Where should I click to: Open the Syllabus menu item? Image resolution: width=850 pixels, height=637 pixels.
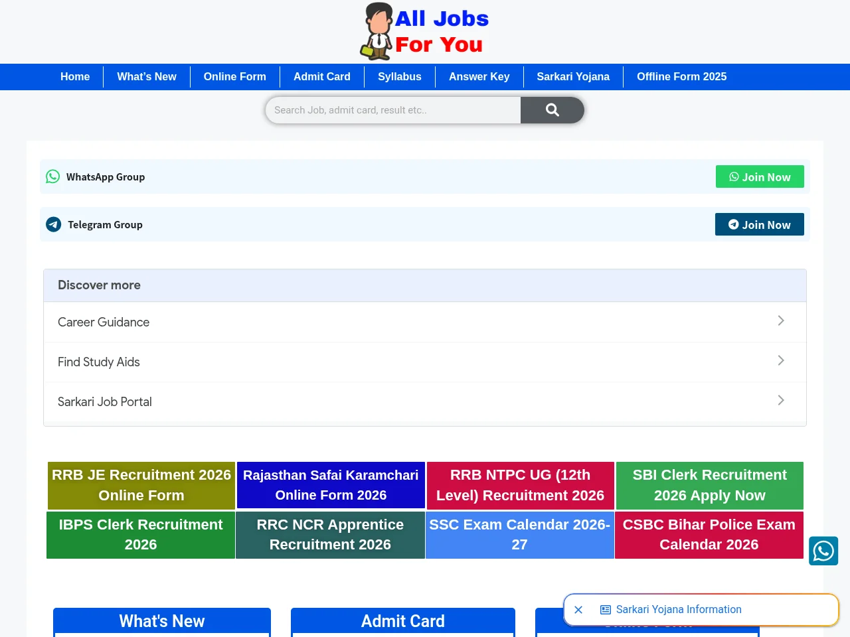400,77
